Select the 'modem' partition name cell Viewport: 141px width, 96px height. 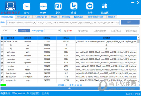pos(28,41)
